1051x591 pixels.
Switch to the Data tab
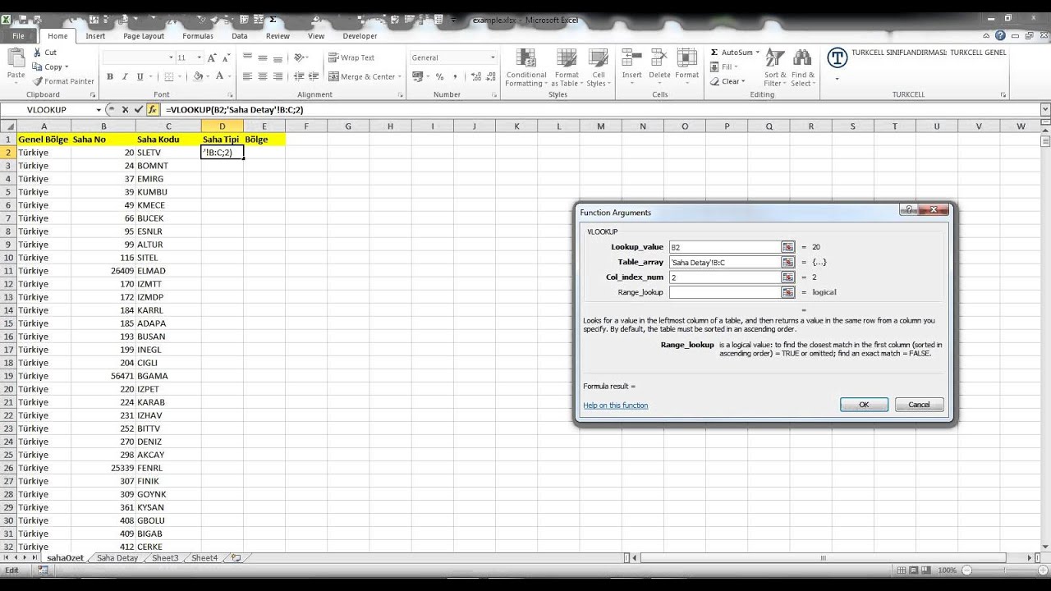click(240, 36)
